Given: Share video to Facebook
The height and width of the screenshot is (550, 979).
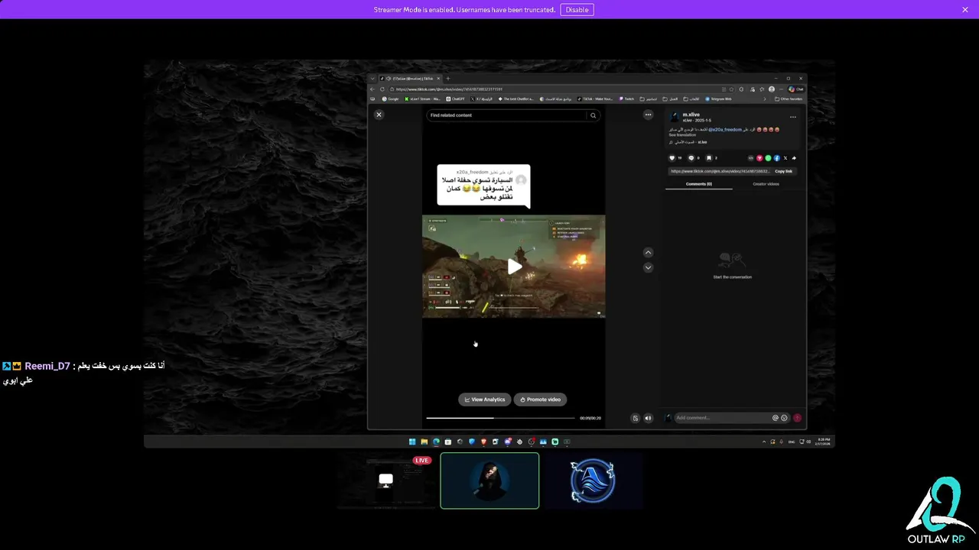Looking at the screenshot, I should pos(777,158).
